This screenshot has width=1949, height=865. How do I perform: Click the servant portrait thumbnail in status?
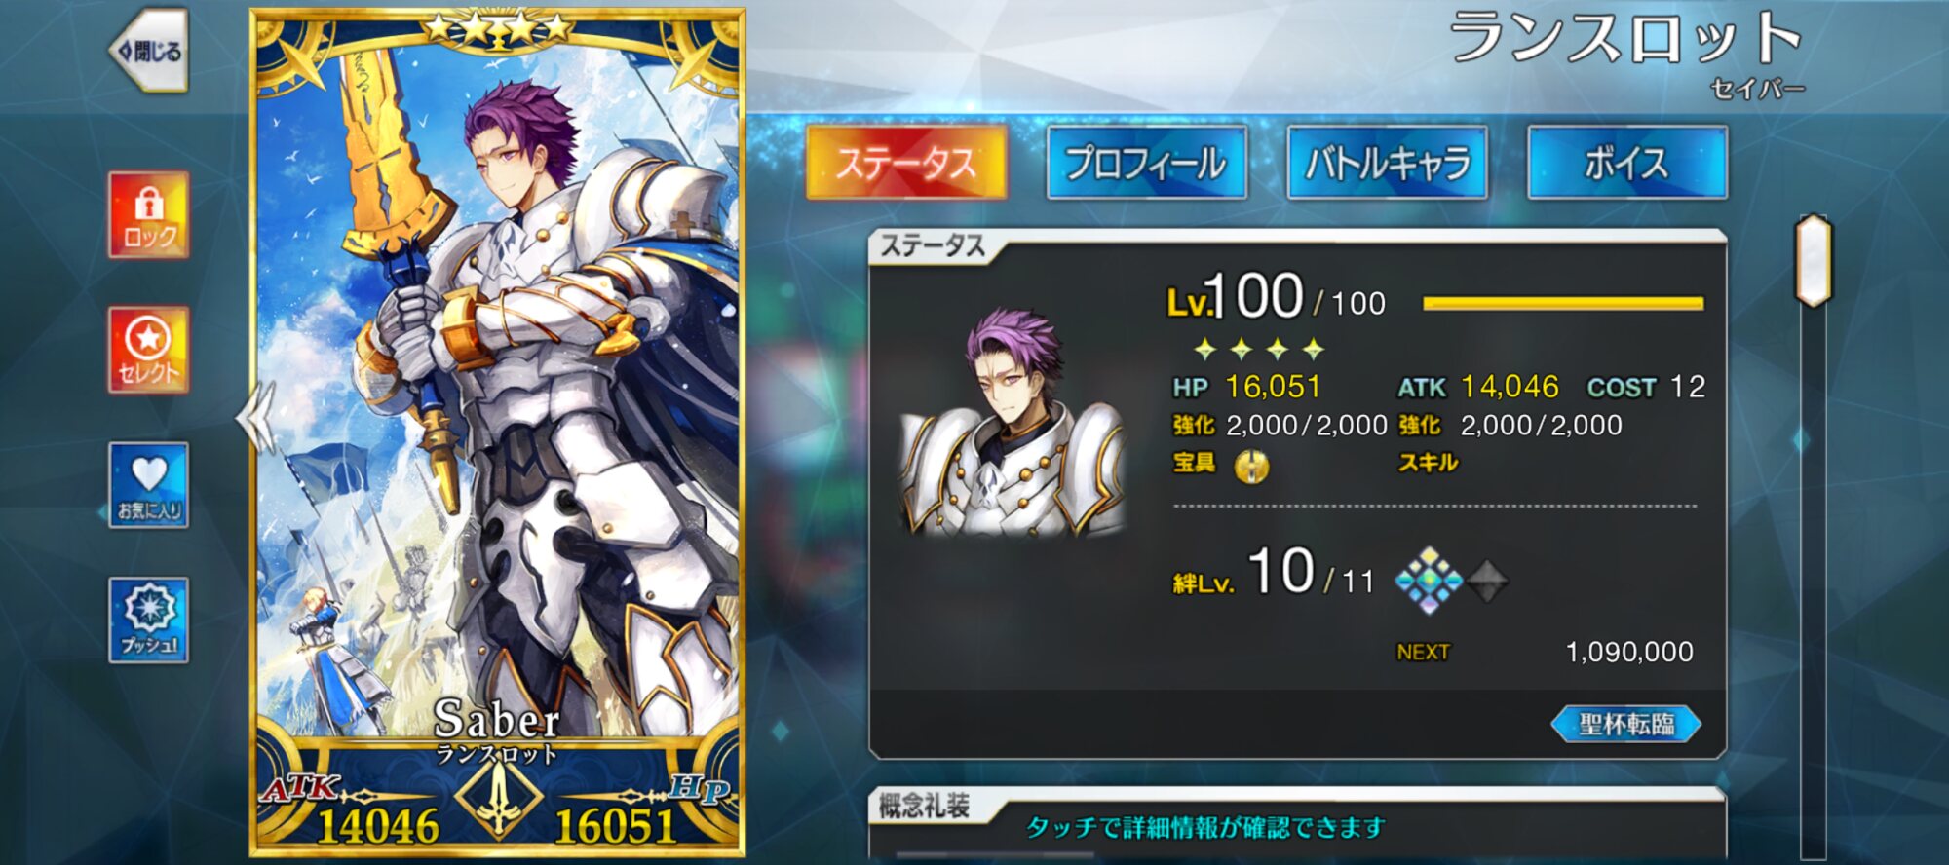click(1013, 422)
